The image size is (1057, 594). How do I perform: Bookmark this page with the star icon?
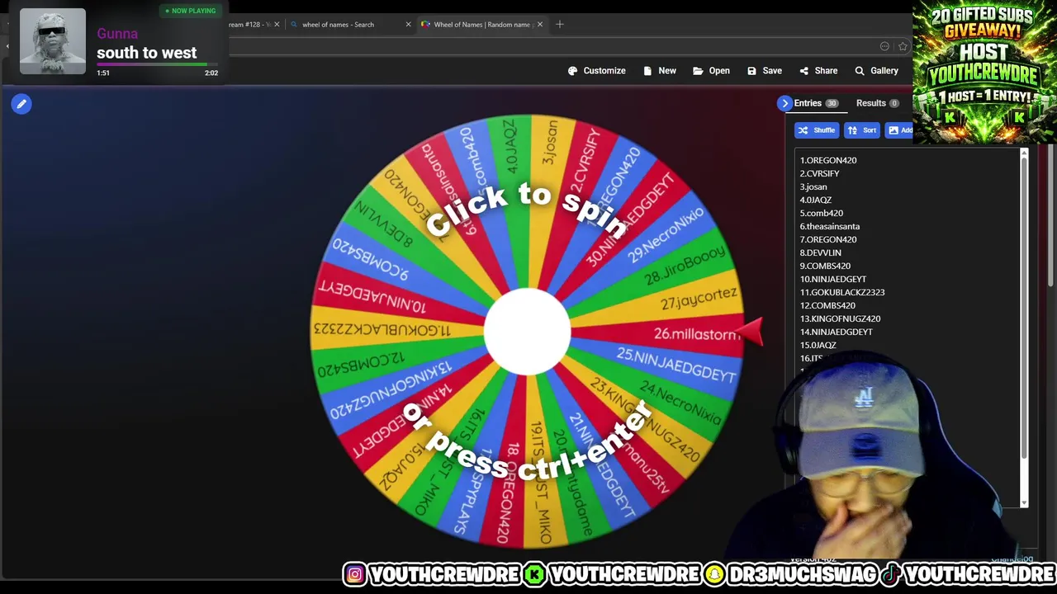[903, 46]
